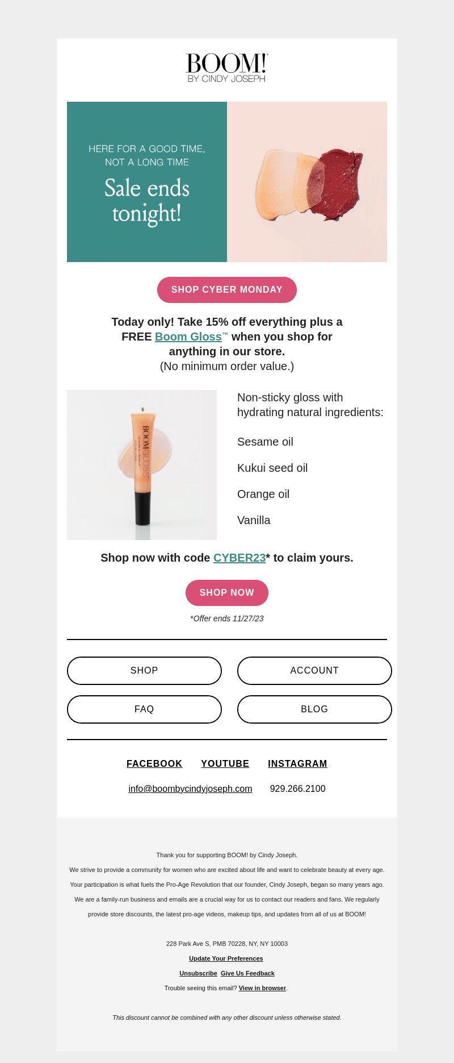Click the Unsubscribe link
The width and height of the screenshot is (454, 1063).
pos(198,973)
